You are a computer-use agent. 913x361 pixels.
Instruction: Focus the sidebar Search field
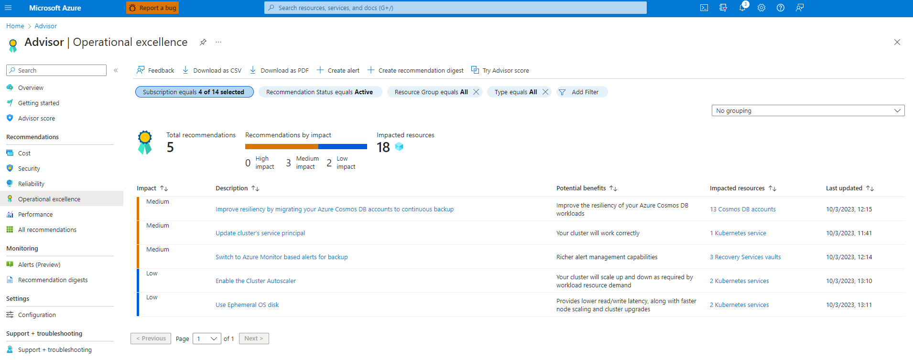(56, 70)
